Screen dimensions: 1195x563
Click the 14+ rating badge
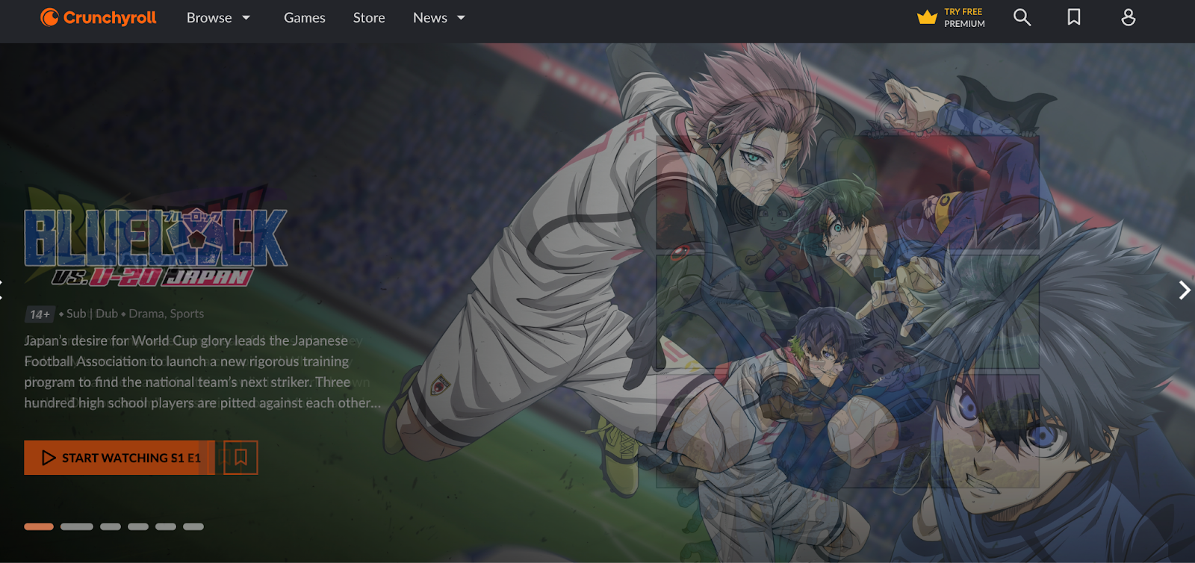click(40, 314)
